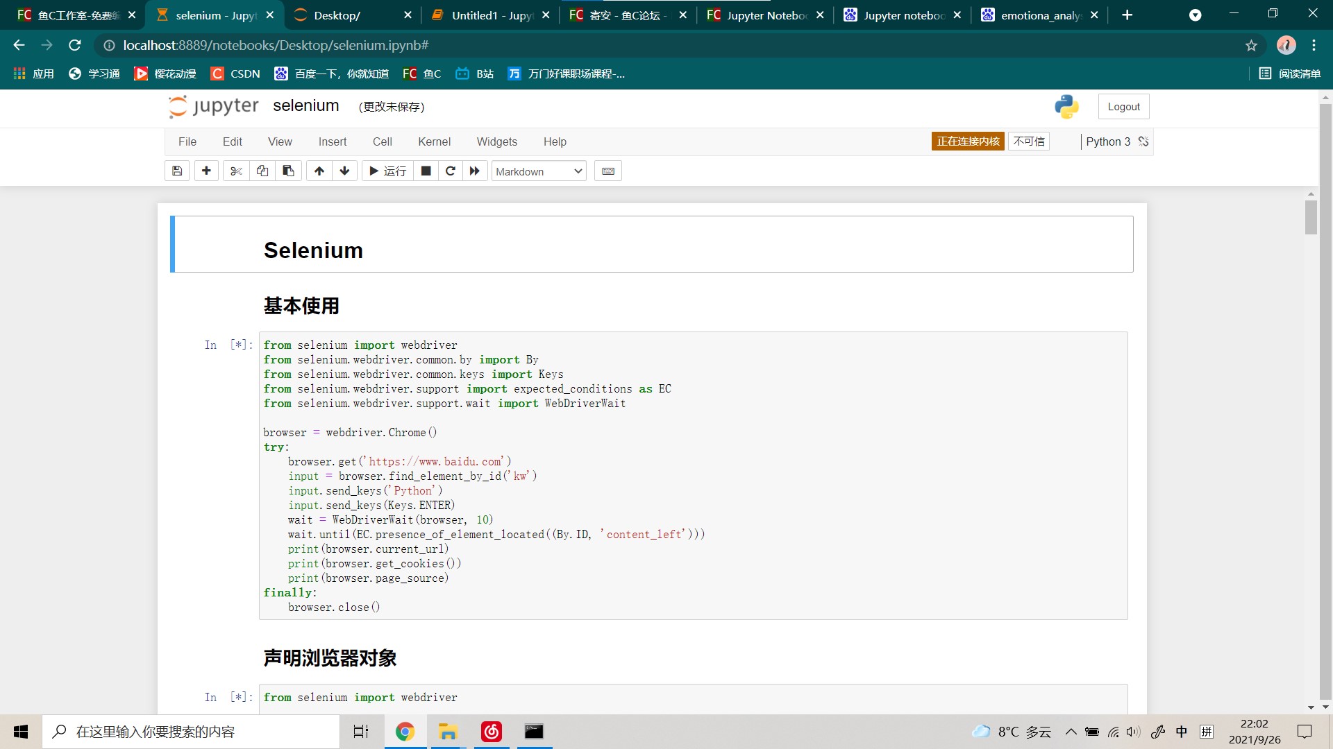Click inside the first code cell

693,476
